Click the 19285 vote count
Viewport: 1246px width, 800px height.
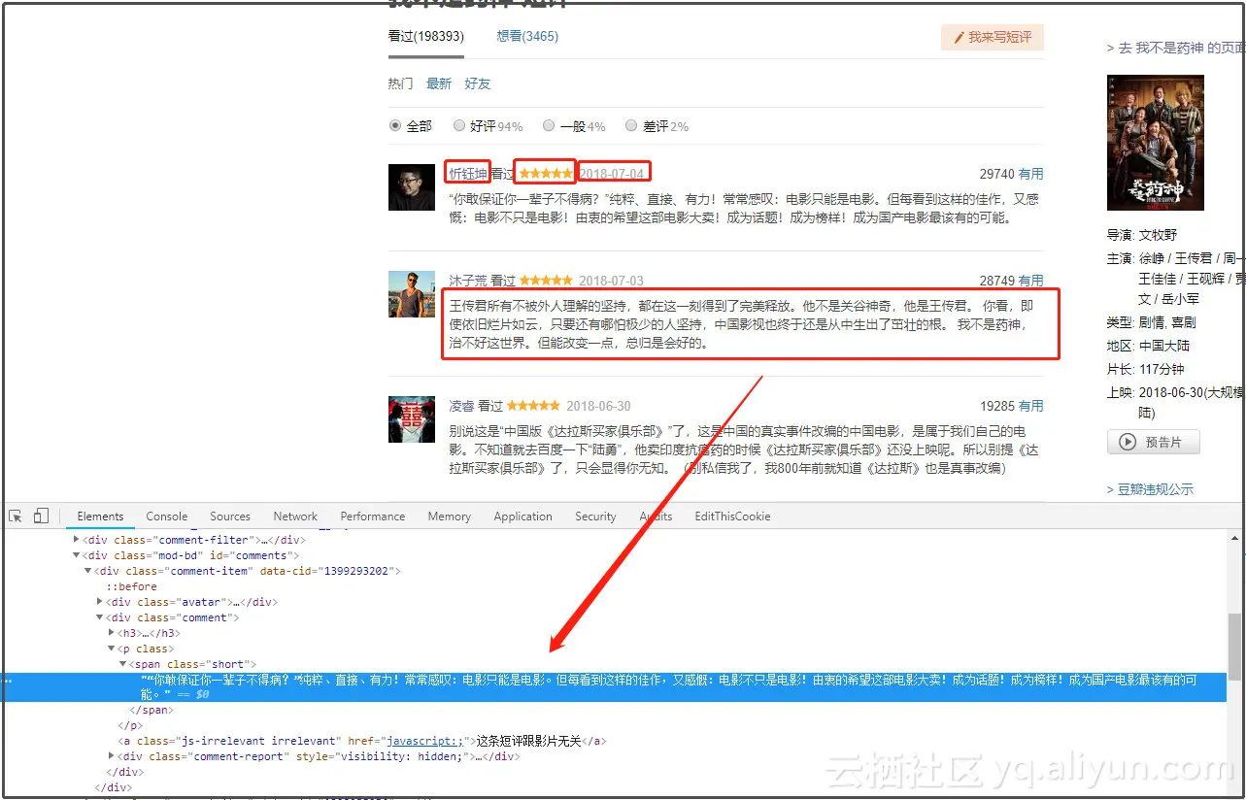pos(996,405)
